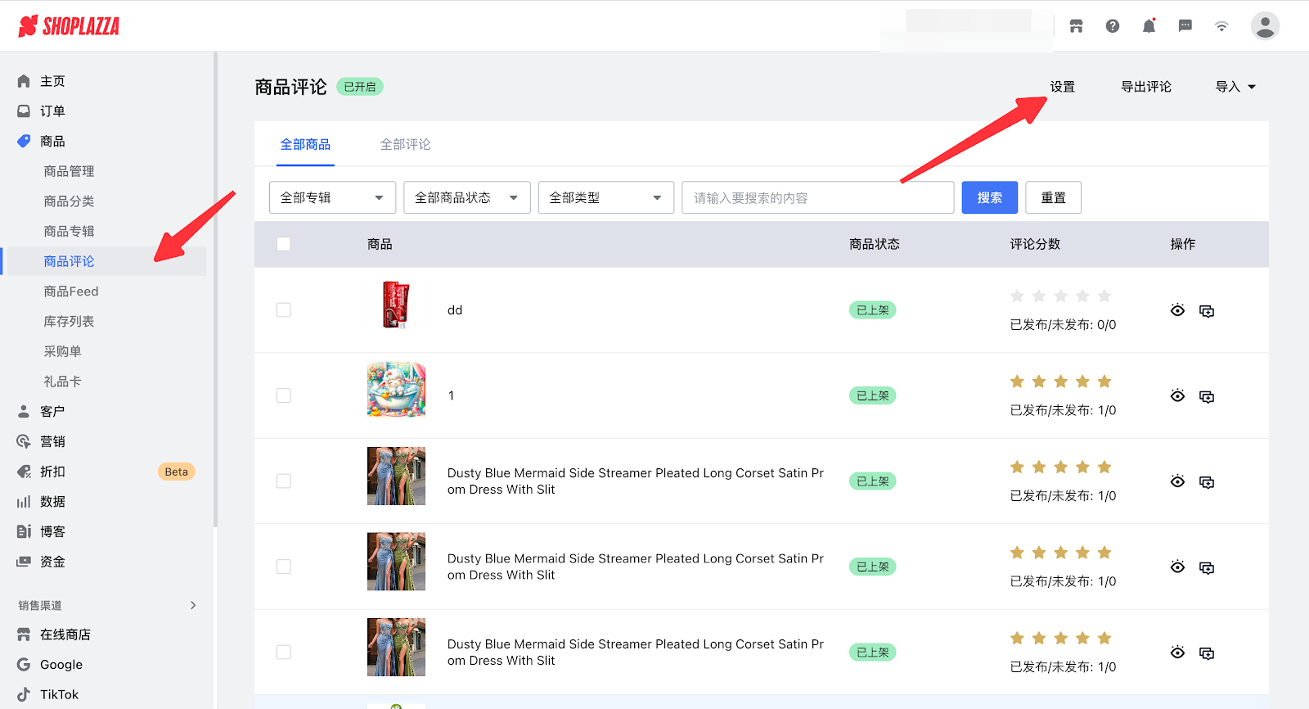The width and height of the screenshot is (1309, 709).
Task: Check the box for product dd
Action: [284, 310]
